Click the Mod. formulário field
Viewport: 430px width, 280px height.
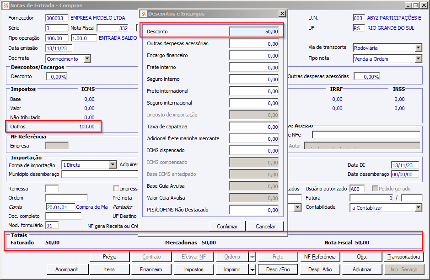click(52, 226)
